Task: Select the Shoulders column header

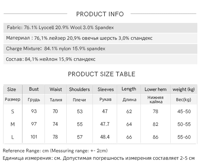Action: point(79,89)
